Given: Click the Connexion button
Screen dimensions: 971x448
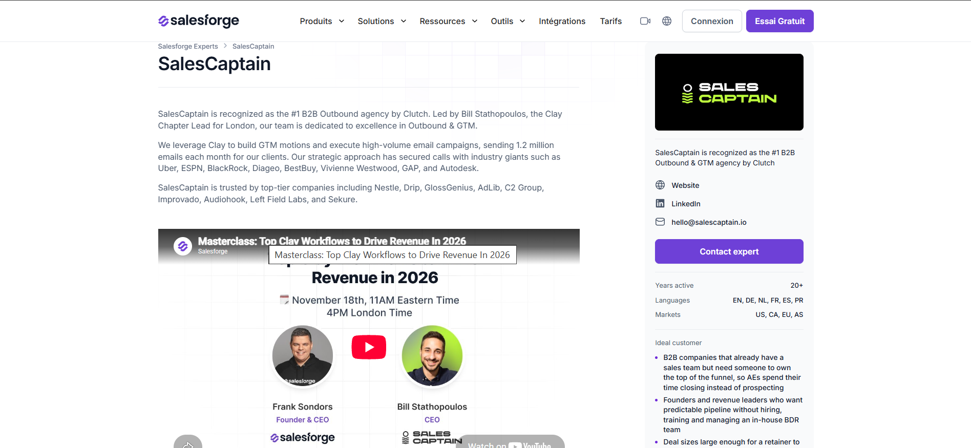Looking at the screenshot, I should click(x=712, y=21).
